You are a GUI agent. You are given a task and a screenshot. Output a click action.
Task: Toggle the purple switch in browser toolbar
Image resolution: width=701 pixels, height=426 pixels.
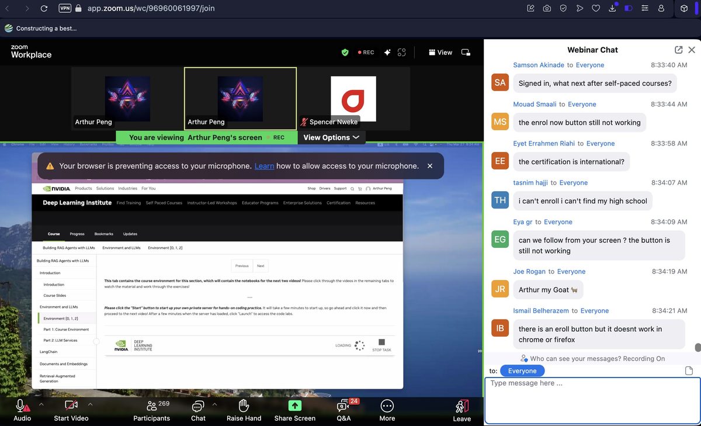tap(629, 9)
